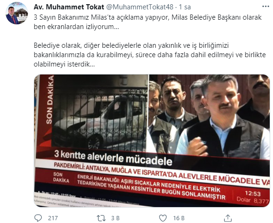
Task: View the 16 B likes count
Action: (179, 218)
